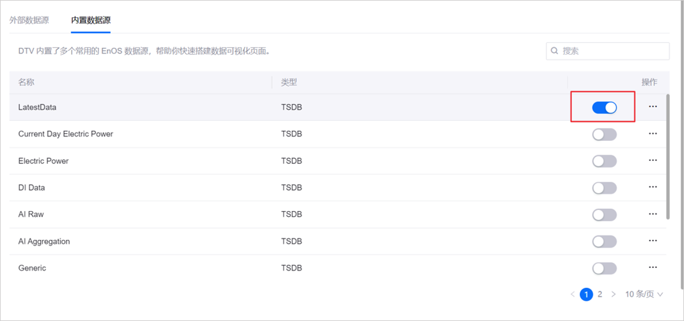Open more options for LatestData row
Viewport: 684px width, 321px height.
coord(652,107)
